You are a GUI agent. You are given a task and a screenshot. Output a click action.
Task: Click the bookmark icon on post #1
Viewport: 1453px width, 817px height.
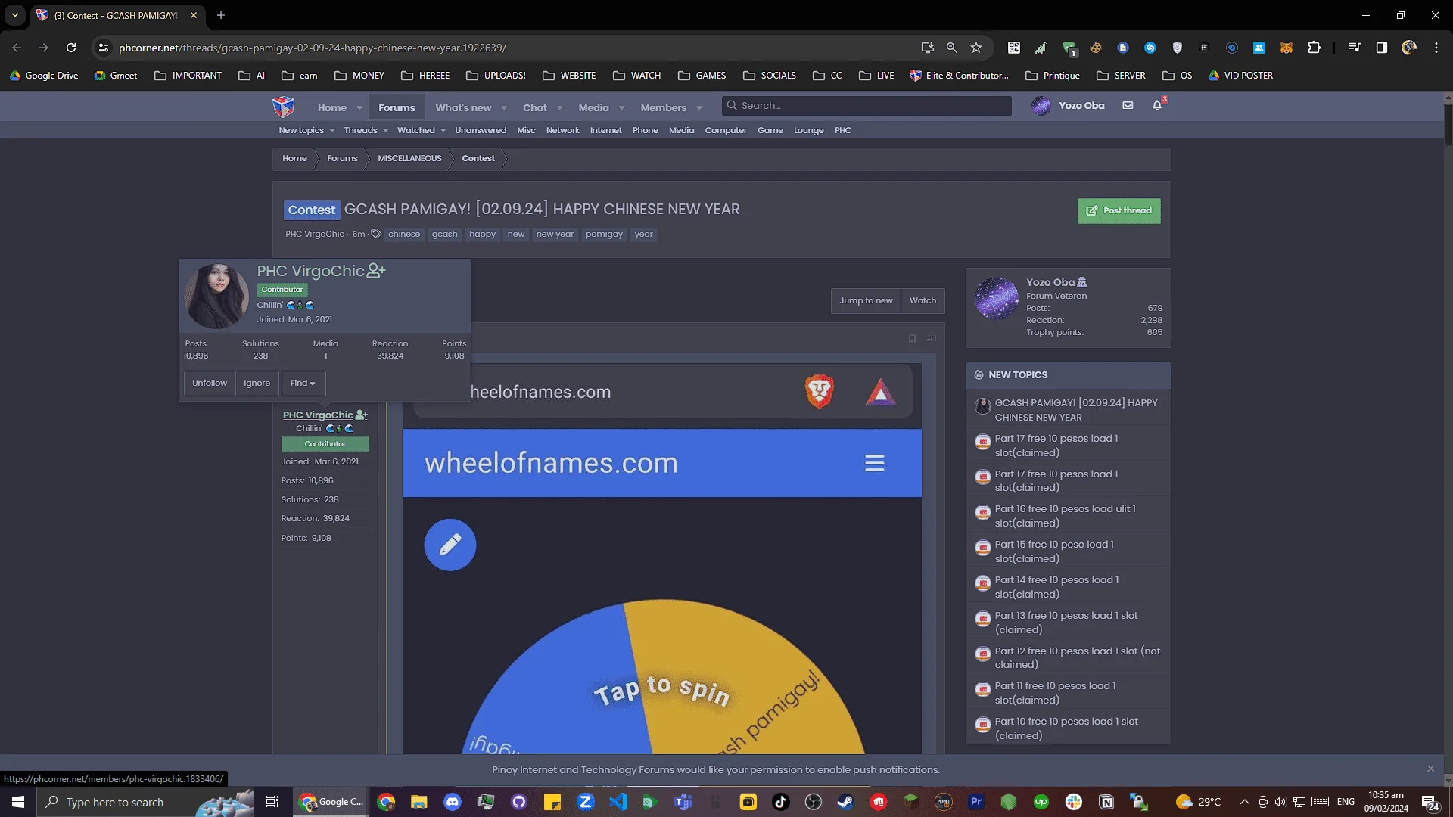912,338
